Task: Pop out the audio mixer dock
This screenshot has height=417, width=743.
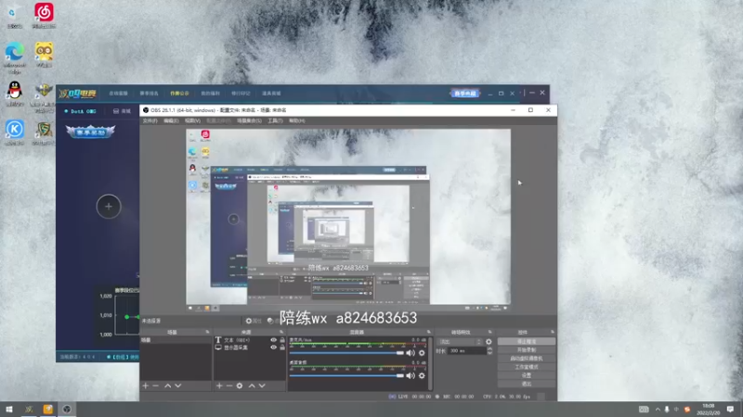Action: pyautogui.click(x=429, y=333)
